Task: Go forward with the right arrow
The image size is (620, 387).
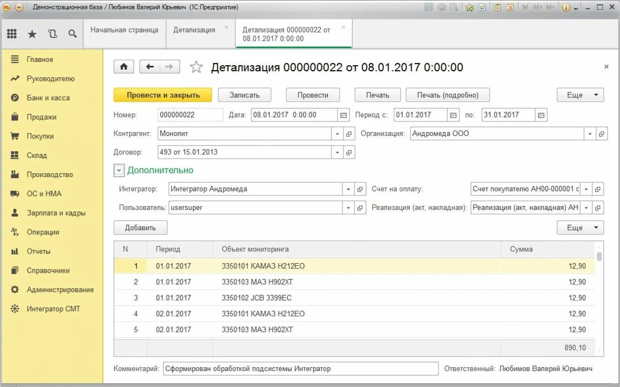Action: tap(170, 67)
